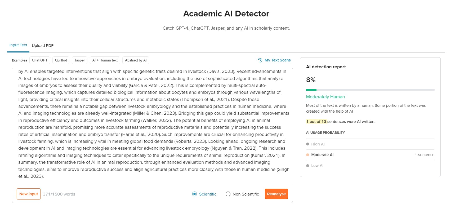Load the Abstract by AI example
The width and height of the screenshot is (464, 204).
coord(136,60)
